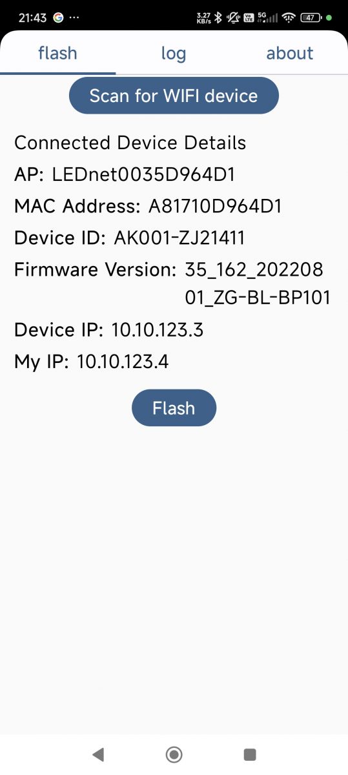This screenshot has width=348, height=775.
Task: Tap the Flash button
Action: click(x=174, y=408)
